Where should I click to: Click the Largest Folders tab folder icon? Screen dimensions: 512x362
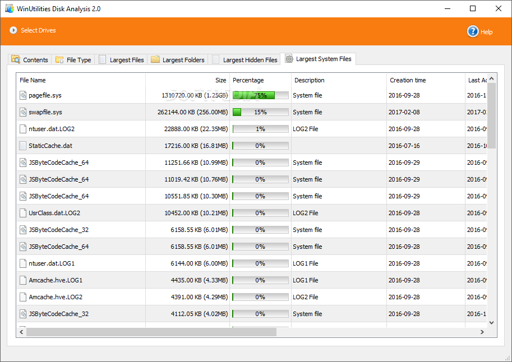[155, 59]
